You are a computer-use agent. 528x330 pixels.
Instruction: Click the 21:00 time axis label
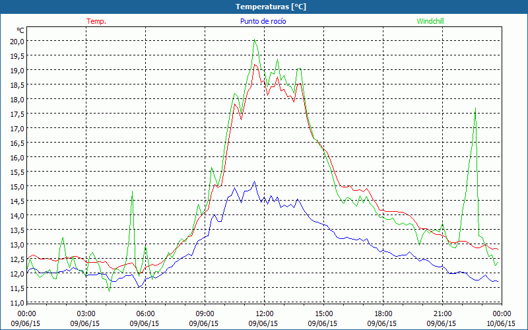pyautogui.click(x=442, y=314)
